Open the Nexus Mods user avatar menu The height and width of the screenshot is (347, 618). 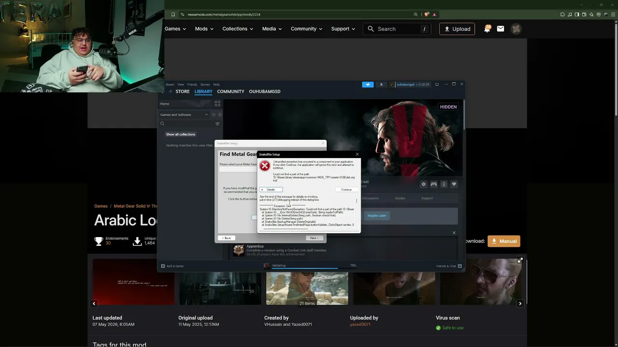point(516,29)
